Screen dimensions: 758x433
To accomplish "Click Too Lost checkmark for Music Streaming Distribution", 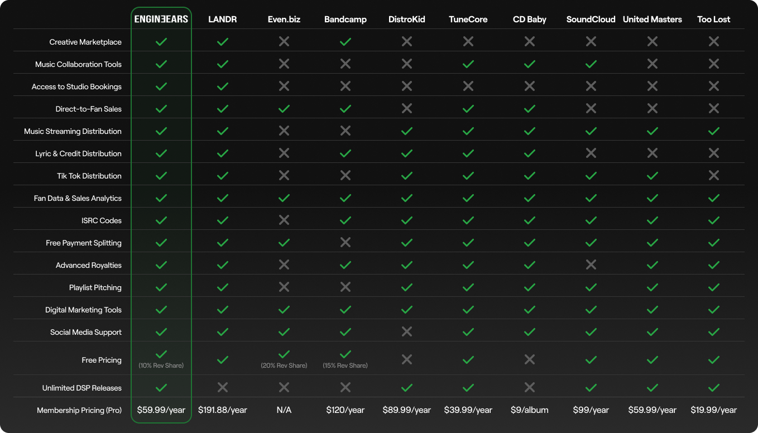I will (x=714, y=131).
